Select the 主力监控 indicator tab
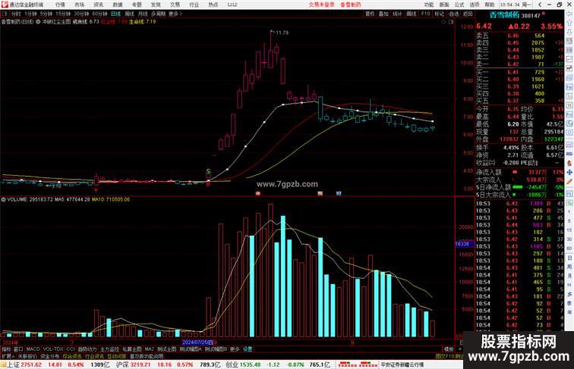 109,349
